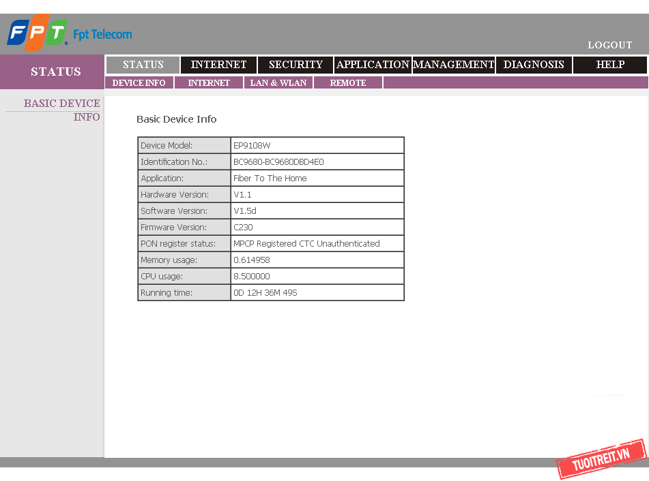The height and width of the screenshot is (481, 649).
Task: Click the Identification No. value BC9680-BC9680DBD4E0
Action: 278,162
